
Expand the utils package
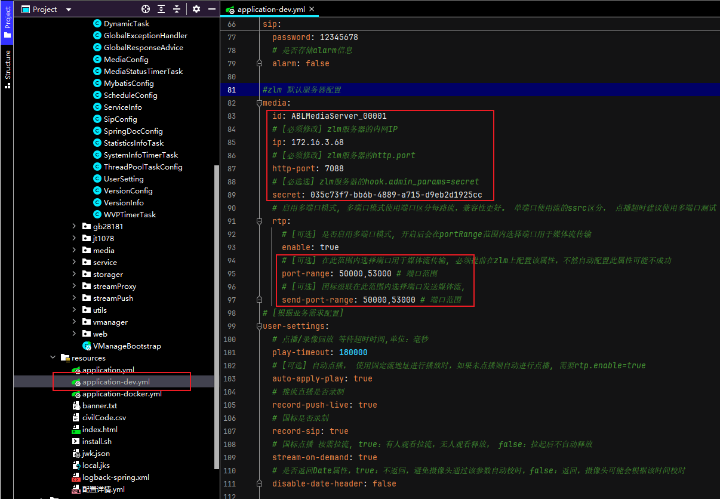click(74, 310)
